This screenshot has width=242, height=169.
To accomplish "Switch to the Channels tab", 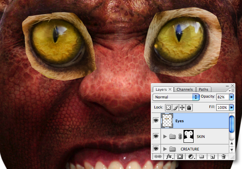I will (x=185, y=90).
